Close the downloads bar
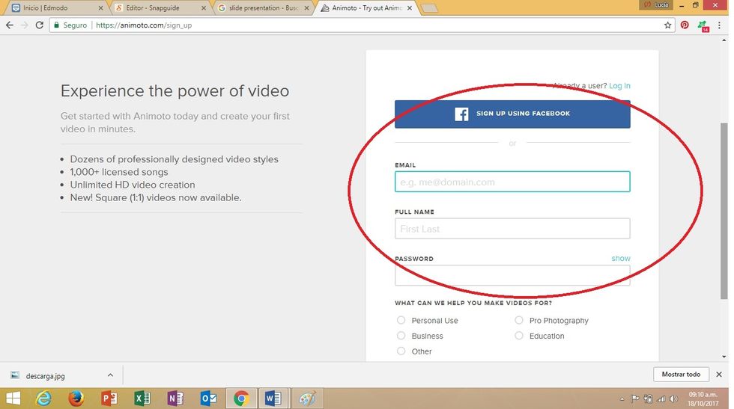734x409 pixels. (x=719, y=375)
